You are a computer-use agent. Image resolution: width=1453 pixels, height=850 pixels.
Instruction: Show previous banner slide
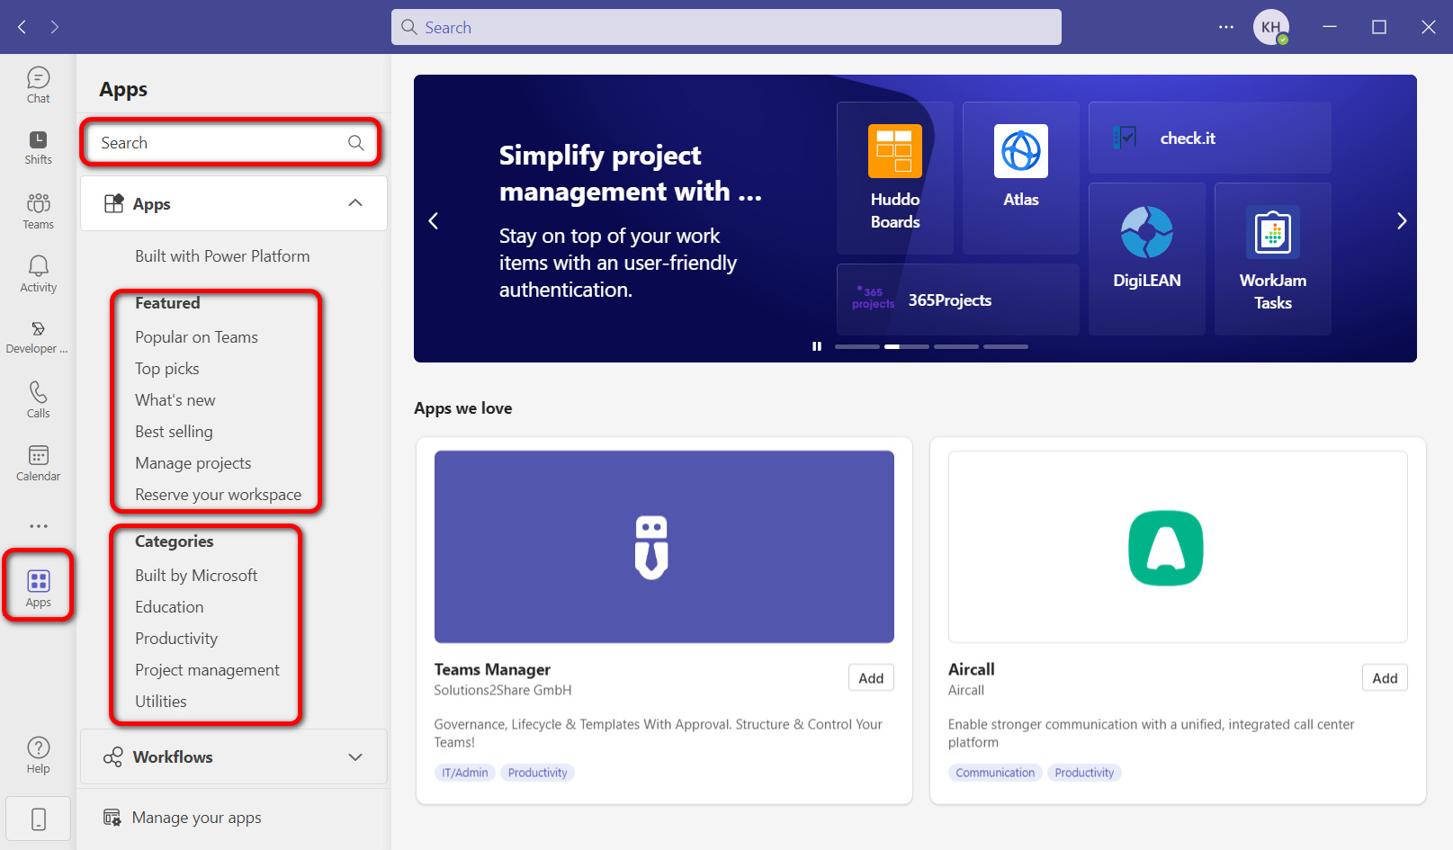pyautogui.click(x=434, y=220)
